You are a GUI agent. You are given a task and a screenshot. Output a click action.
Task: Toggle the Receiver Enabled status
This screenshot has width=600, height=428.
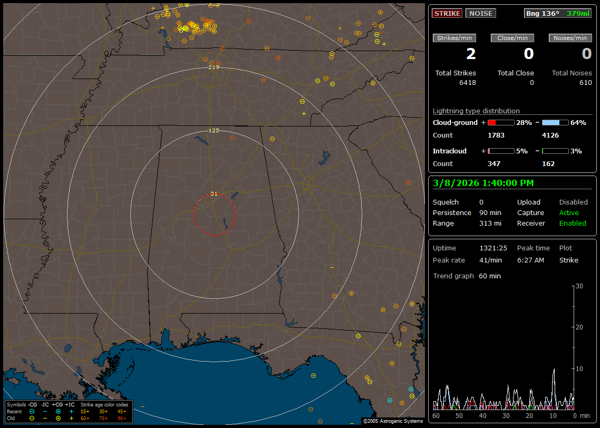(573, 223)
